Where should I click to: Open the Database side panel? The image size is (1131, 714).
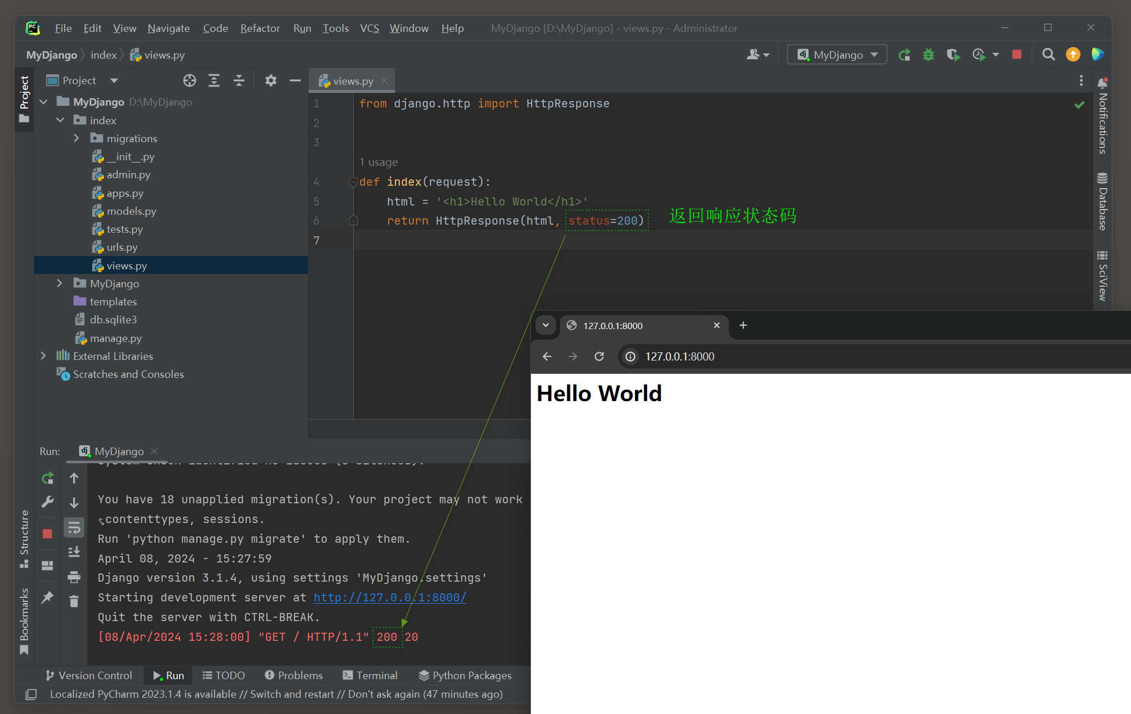pyautogui.click(x=1102, y=201)
